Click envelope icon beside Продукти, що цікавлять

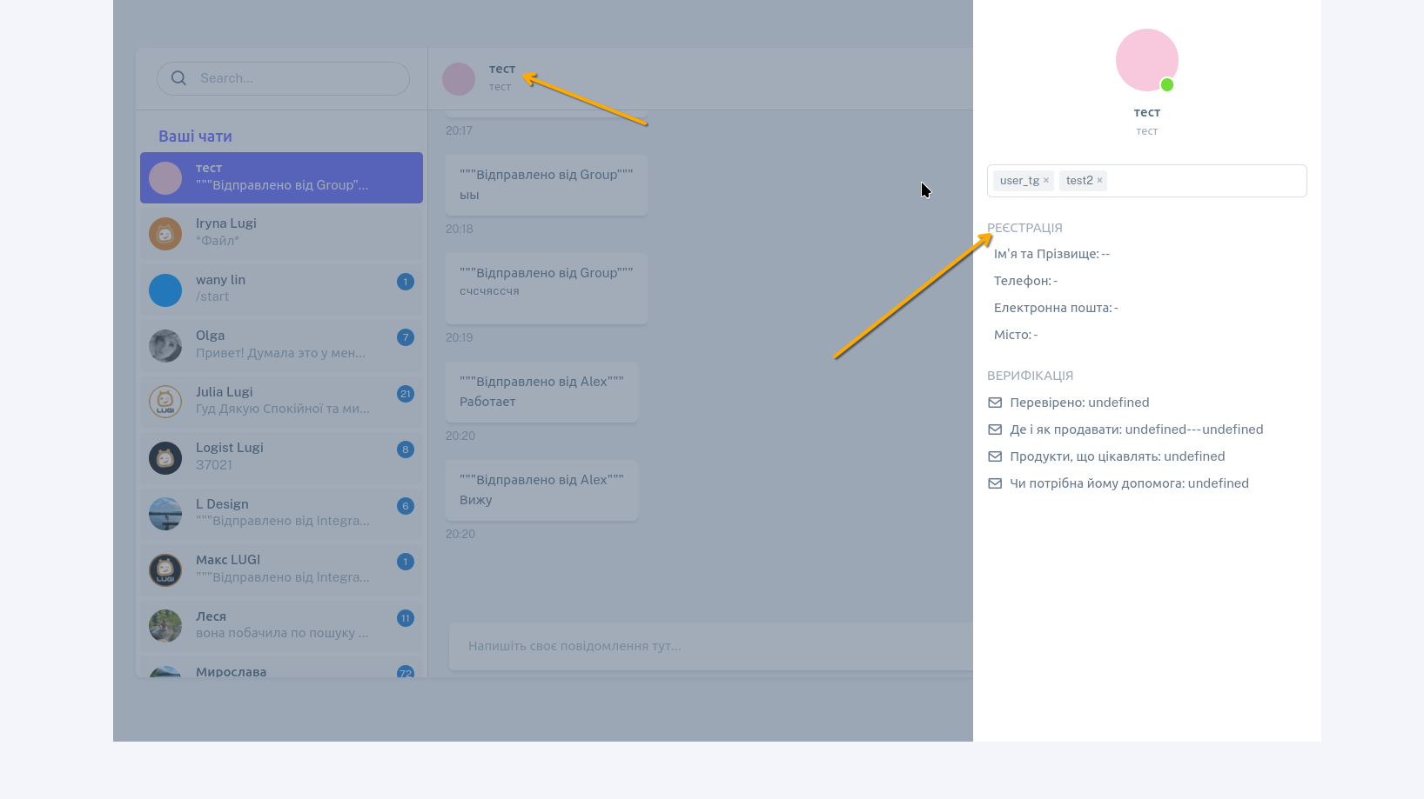click(995, 456)
